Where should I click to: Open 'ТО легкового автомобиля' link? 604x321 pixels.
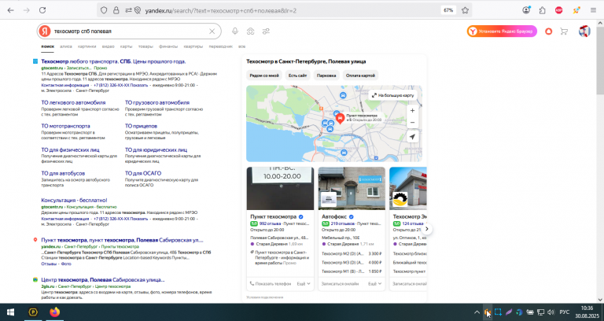click(x=73, y=102)
